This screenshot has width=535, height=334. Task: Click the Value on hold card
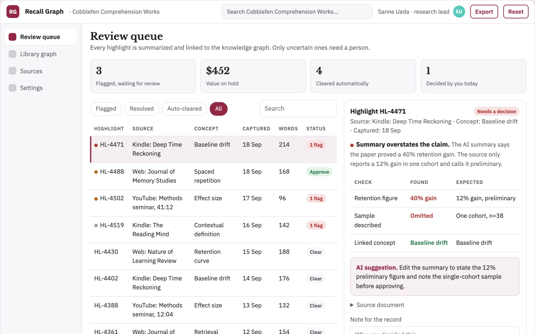(x=253, y=76)
